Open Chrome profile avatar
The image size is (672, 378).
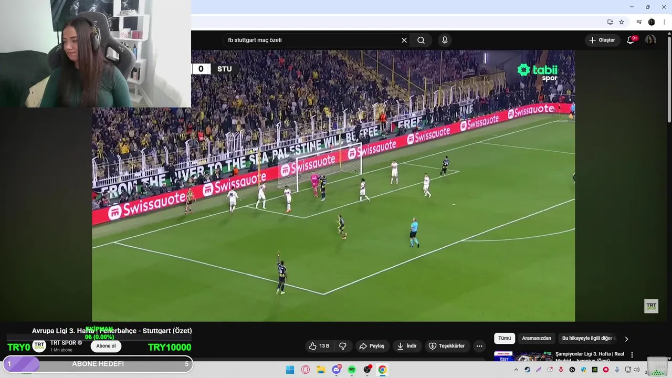(652, 22)
